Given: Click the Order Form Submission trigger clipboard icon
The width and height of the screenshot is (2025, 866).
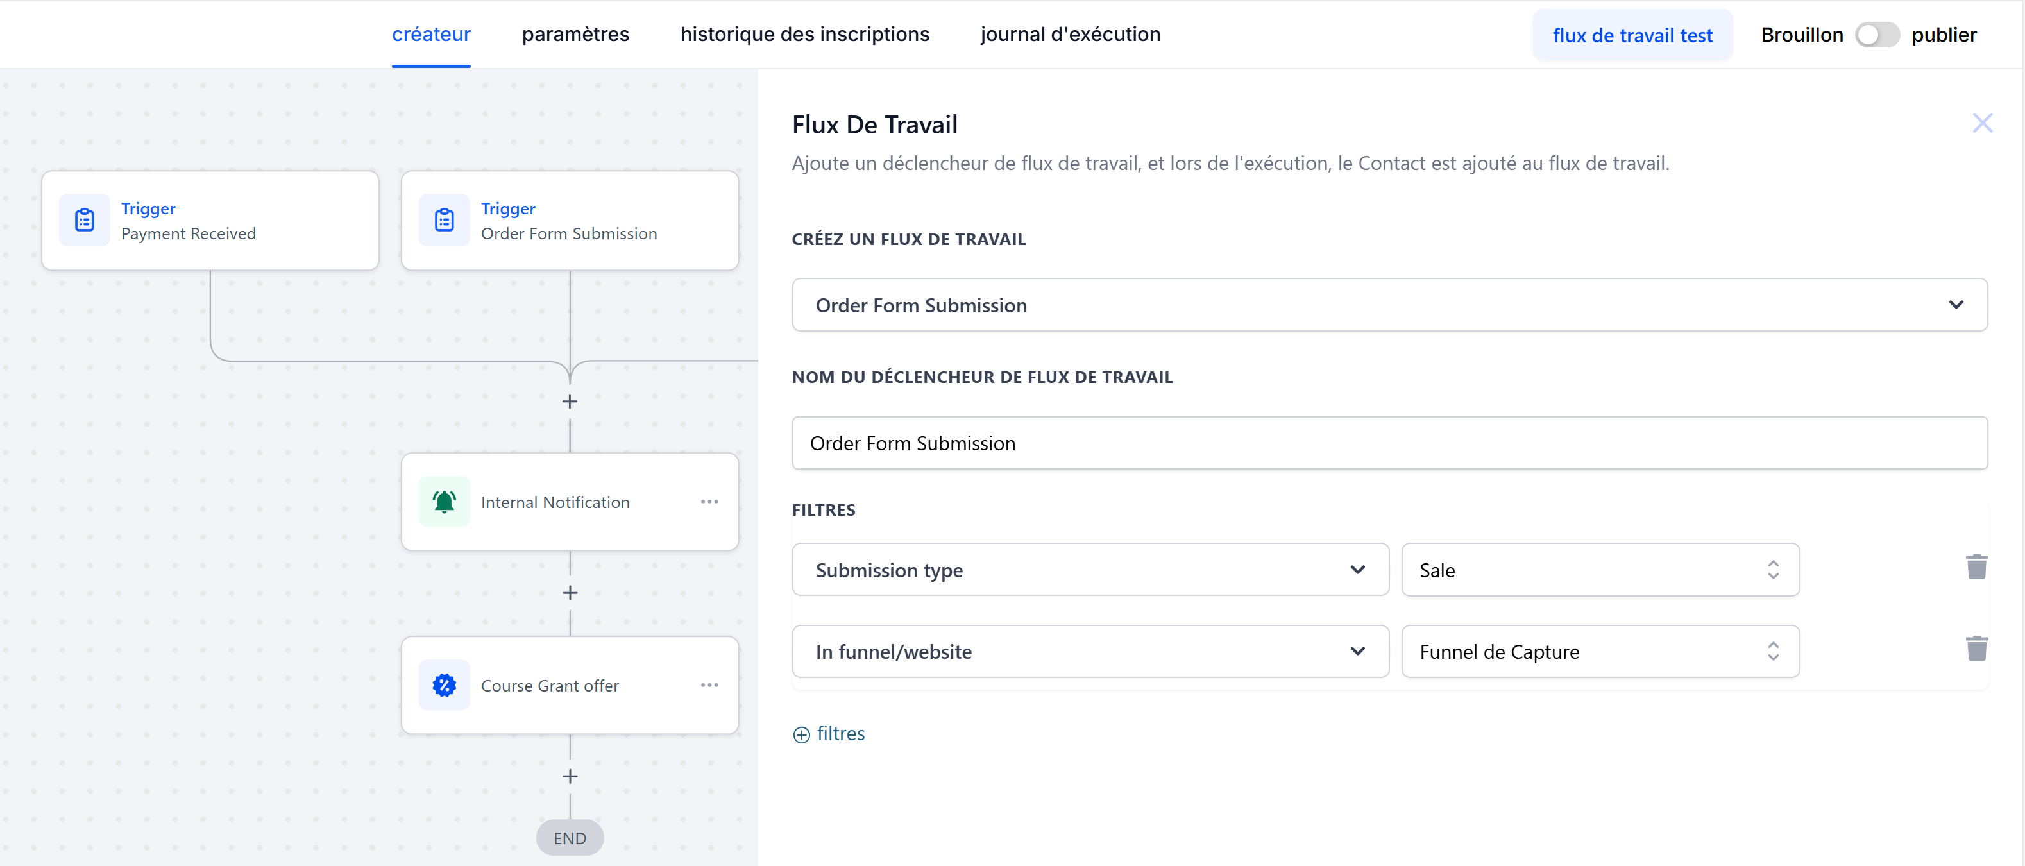Looking at the screenshot, I should click(444, 220).
